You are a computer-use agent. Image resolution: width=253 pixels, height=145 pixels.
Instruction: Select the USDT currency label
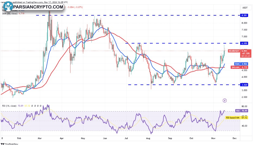[245, 8]
